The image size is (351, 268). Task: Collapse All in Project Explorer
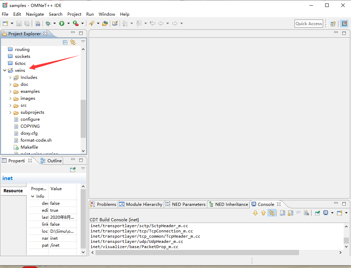coord(65,42)
